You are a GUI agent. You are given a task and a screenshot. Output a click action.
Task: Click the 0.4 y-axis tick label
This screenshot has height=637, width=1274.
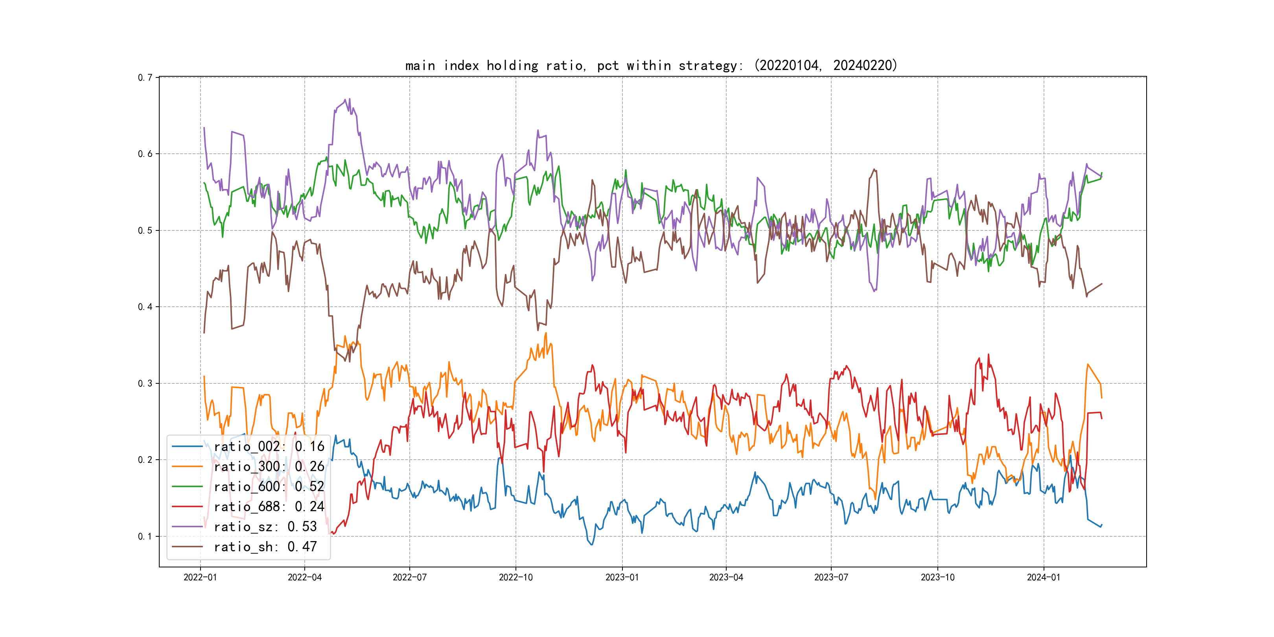pyautogui.click(x=145, y=307)
